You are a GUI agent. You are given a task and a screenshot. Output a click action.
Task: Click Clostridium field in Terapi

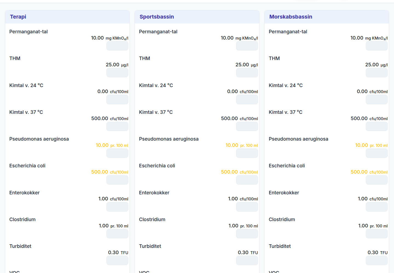pos(117,234)
